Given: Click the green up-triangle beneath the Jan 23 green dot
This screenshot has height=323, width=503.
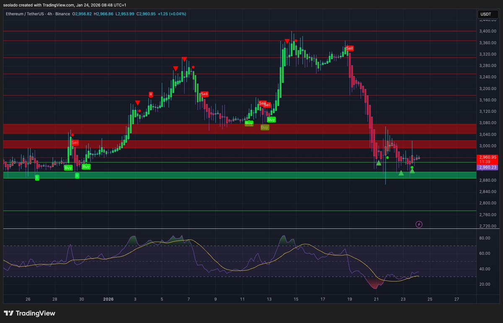Looking at the screenshot, I should point(412,171).
